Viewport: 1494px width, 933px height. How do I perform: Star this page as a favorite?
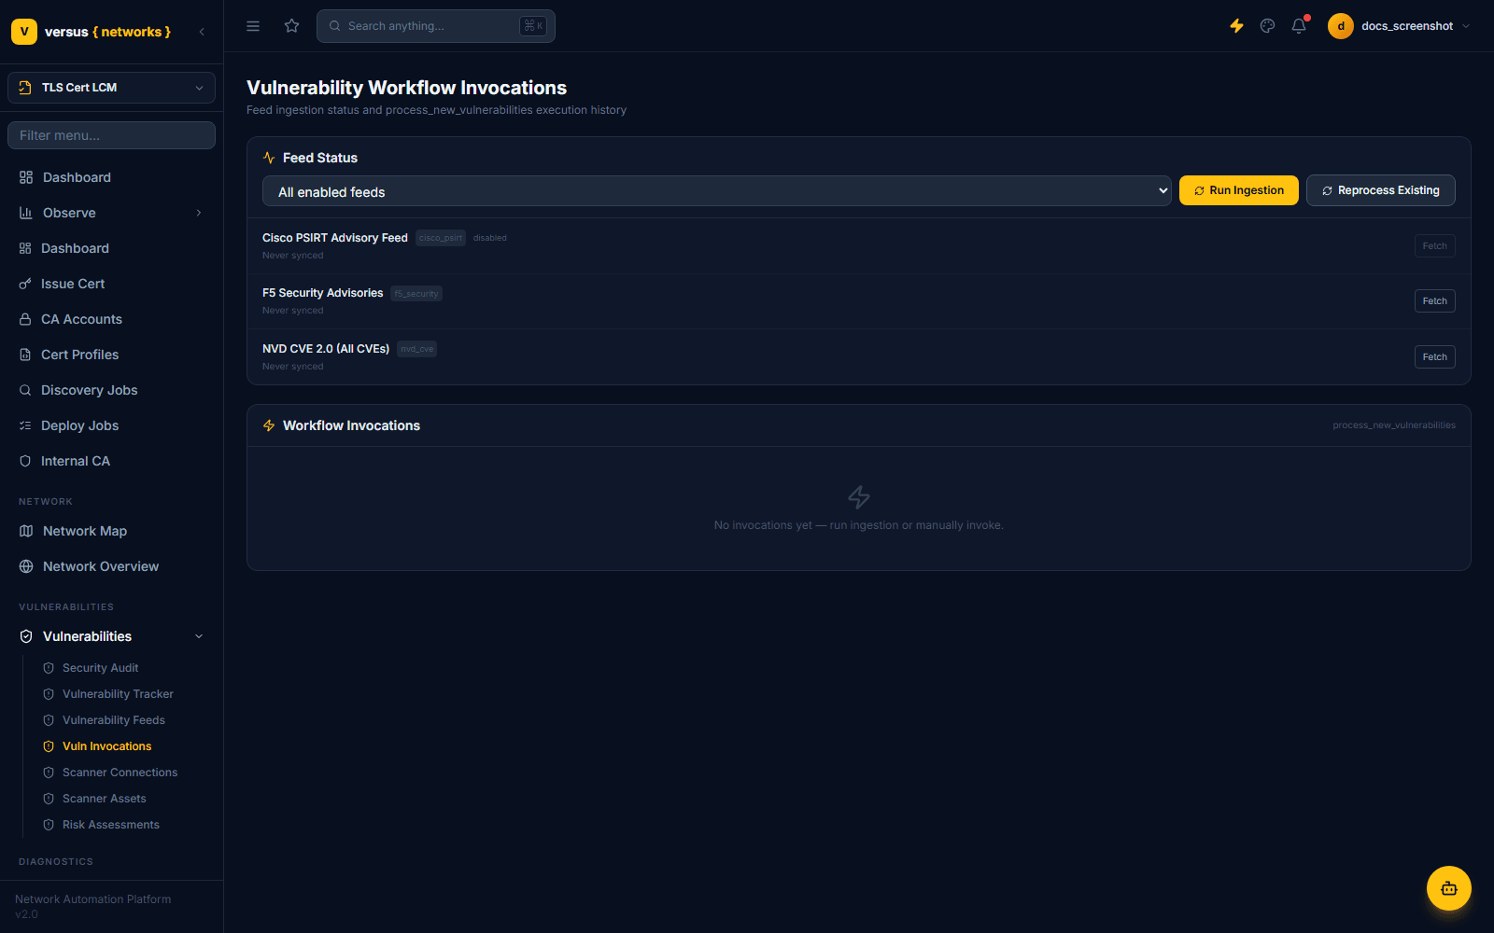pyautogui.click(x=292, y=26)
